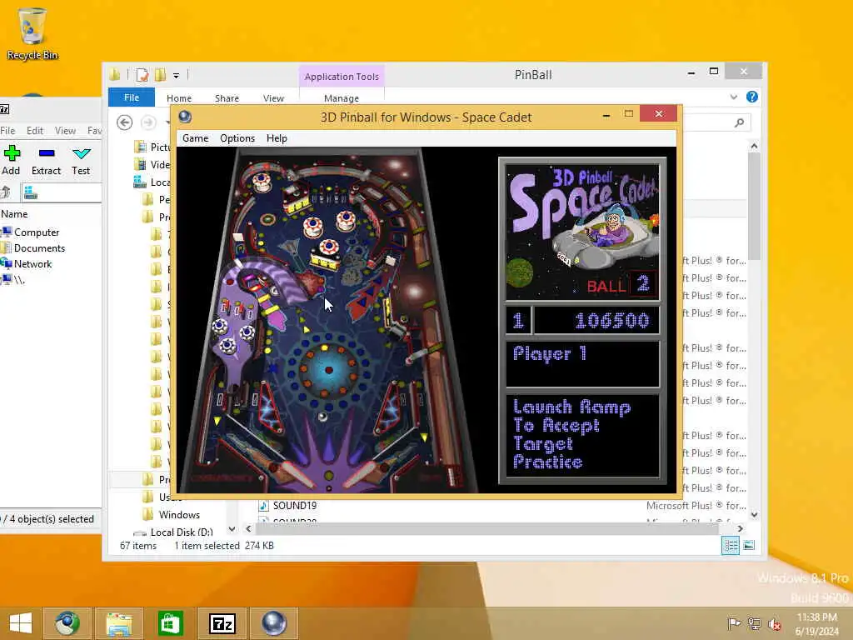Switch to Details view icon in Explorer
The height and width of the screenshot is (640, 853).
(730, 545)
